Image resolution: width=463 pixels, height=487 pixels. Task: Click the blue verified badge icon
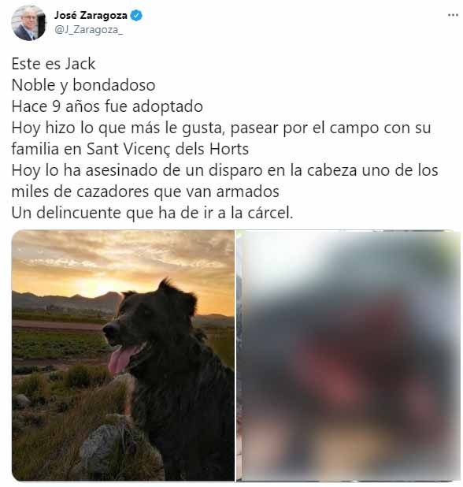pyautogui.click(x=136, y=15)
